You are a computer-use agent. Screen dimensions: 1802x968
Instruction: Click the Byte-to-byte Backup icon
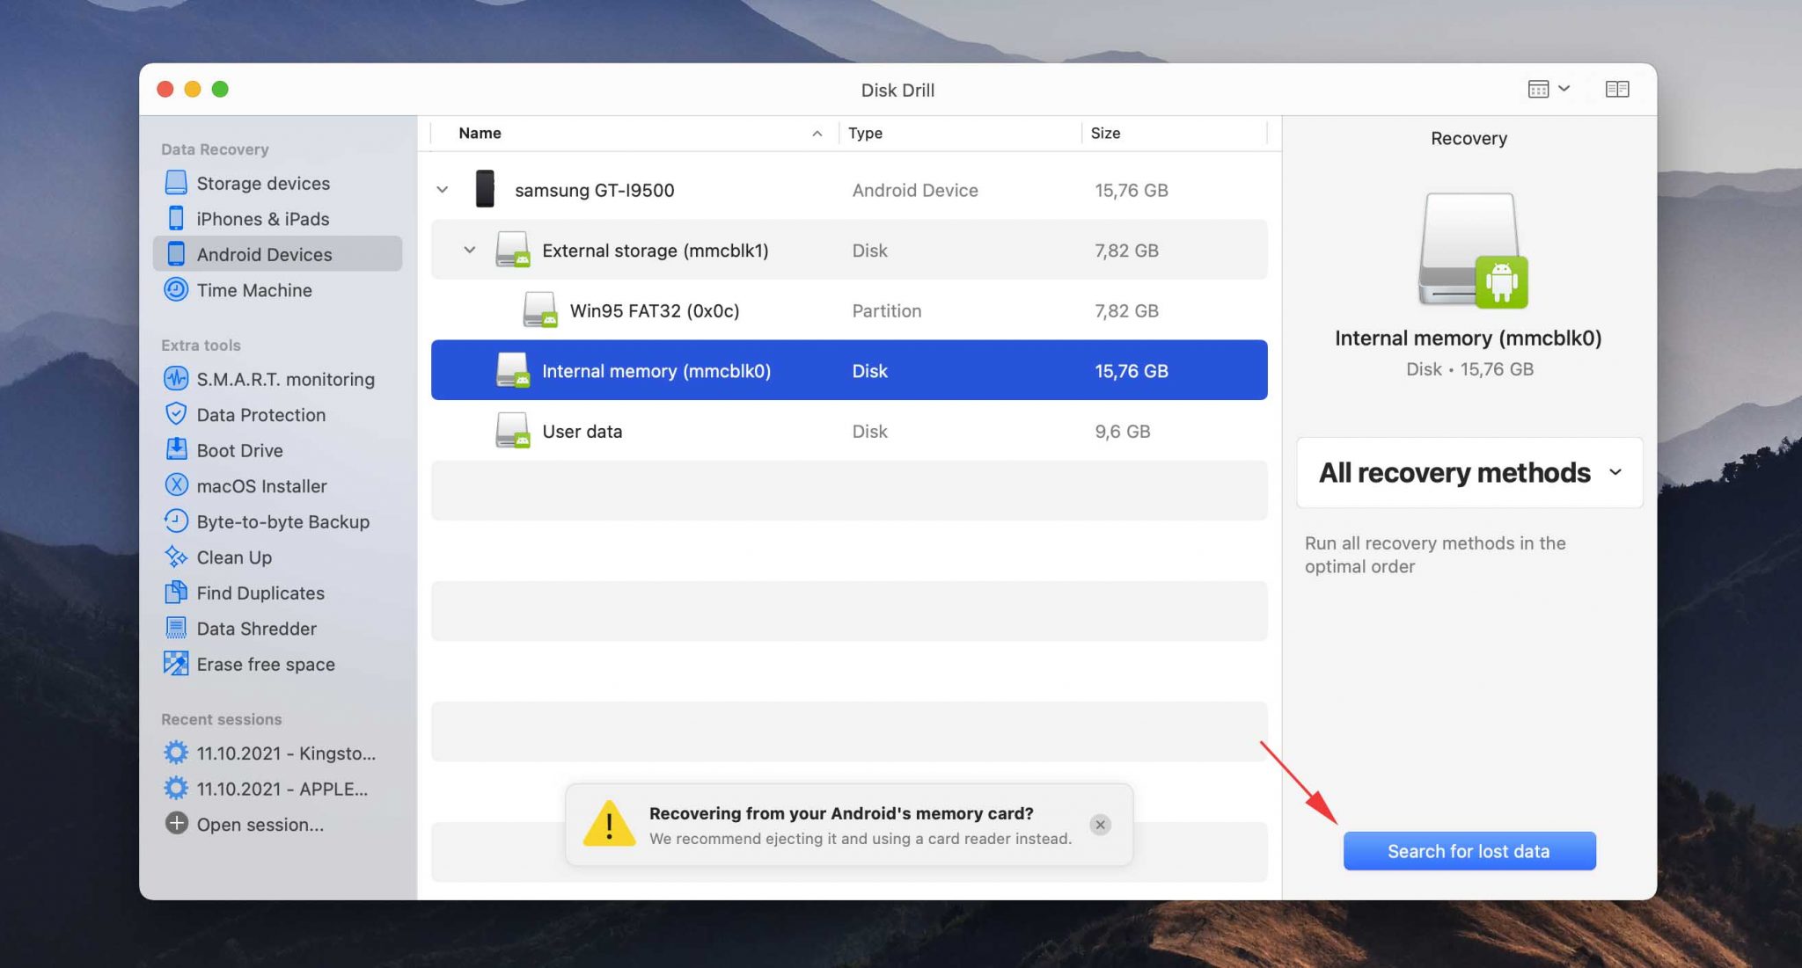click(x=176, y=521)
